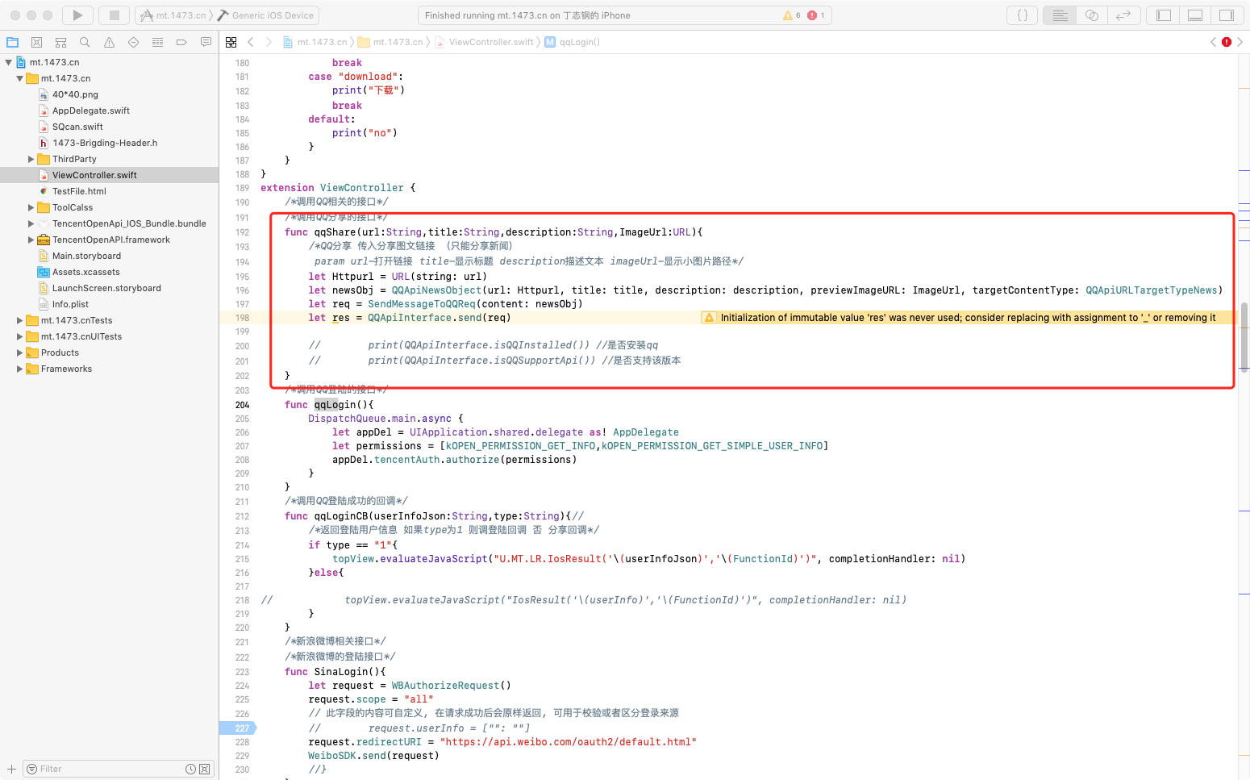Collapse the mt.1473.cn project root

click(x=8, y=62)
